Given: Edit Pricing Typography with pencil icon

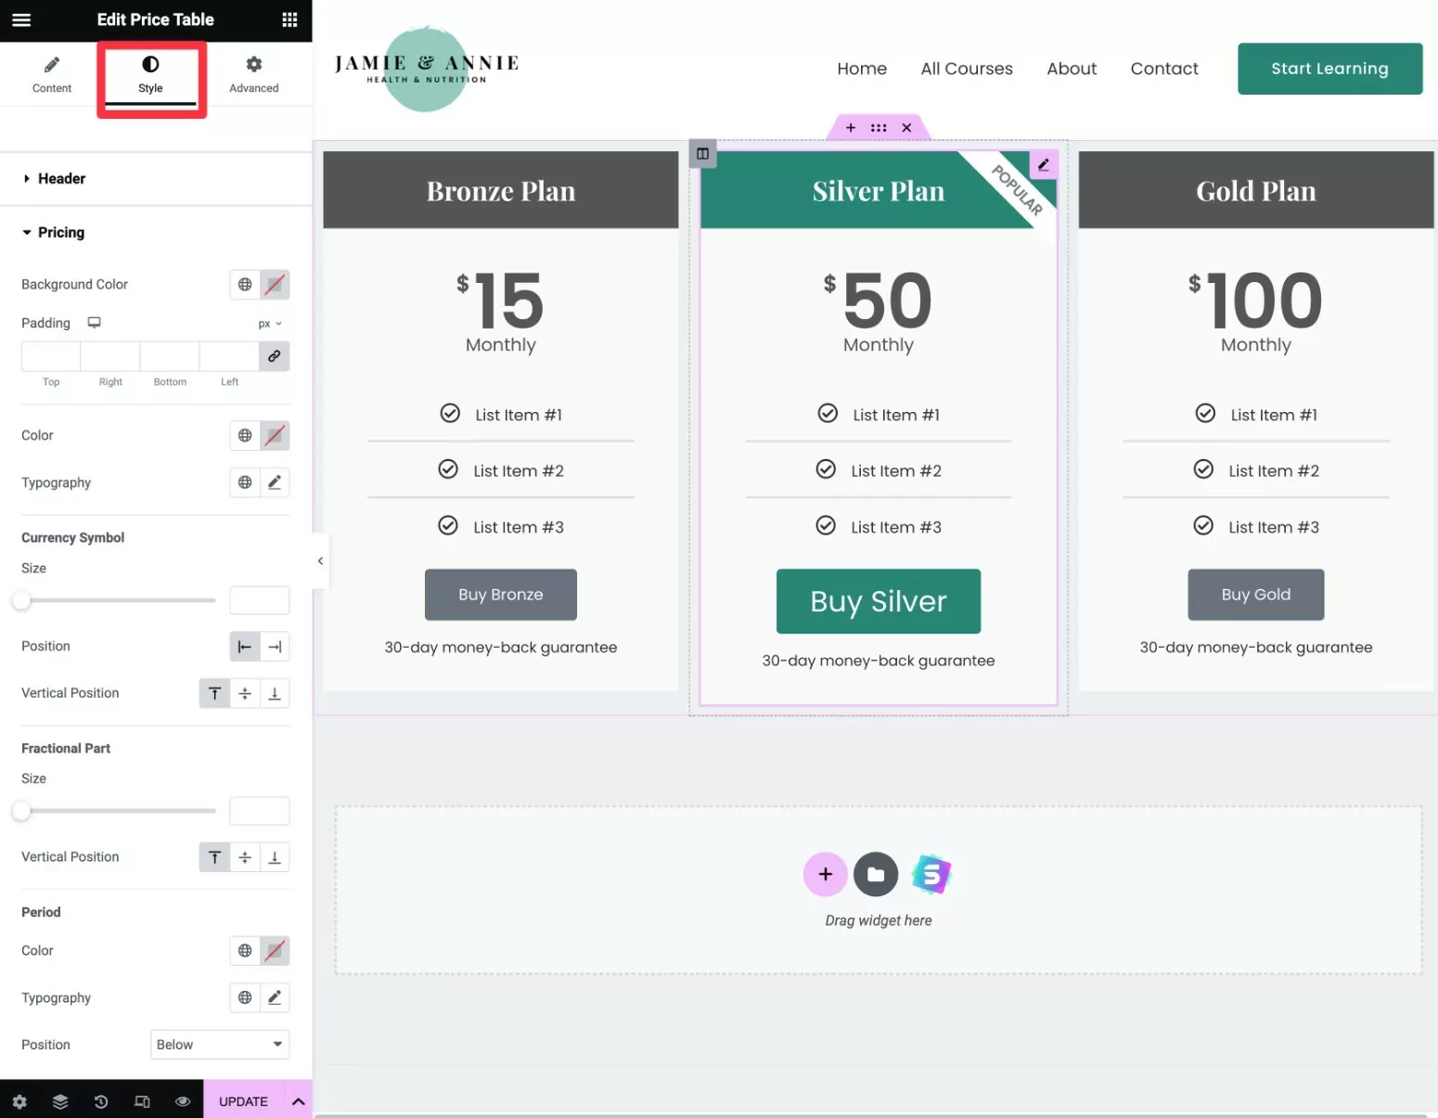Looking at the screenshot, I should pos(275,482).
